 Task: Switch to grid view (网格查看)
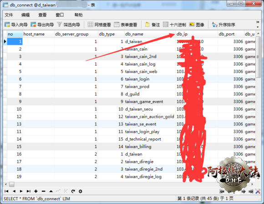point(99,25)
